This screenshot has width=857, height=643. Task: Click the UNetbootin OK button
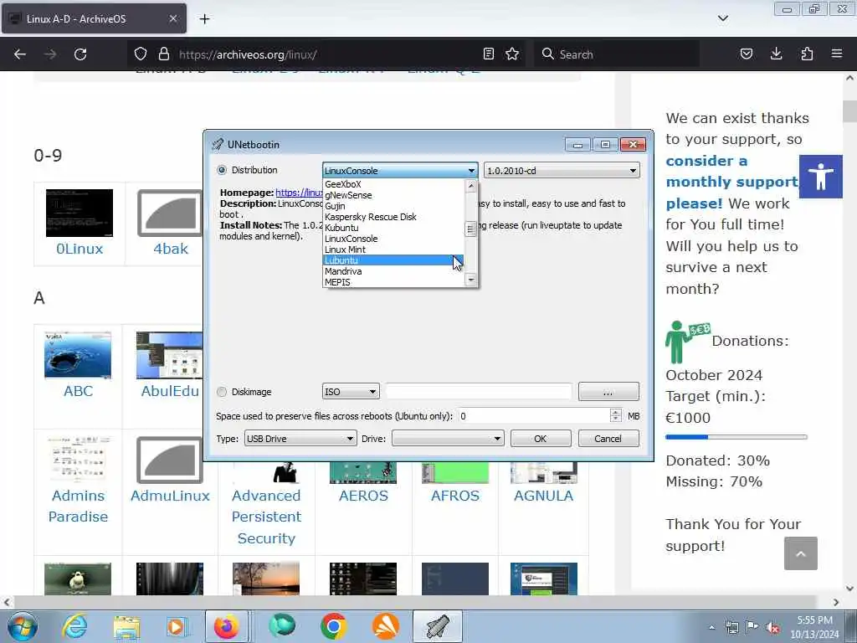point(541,439)
